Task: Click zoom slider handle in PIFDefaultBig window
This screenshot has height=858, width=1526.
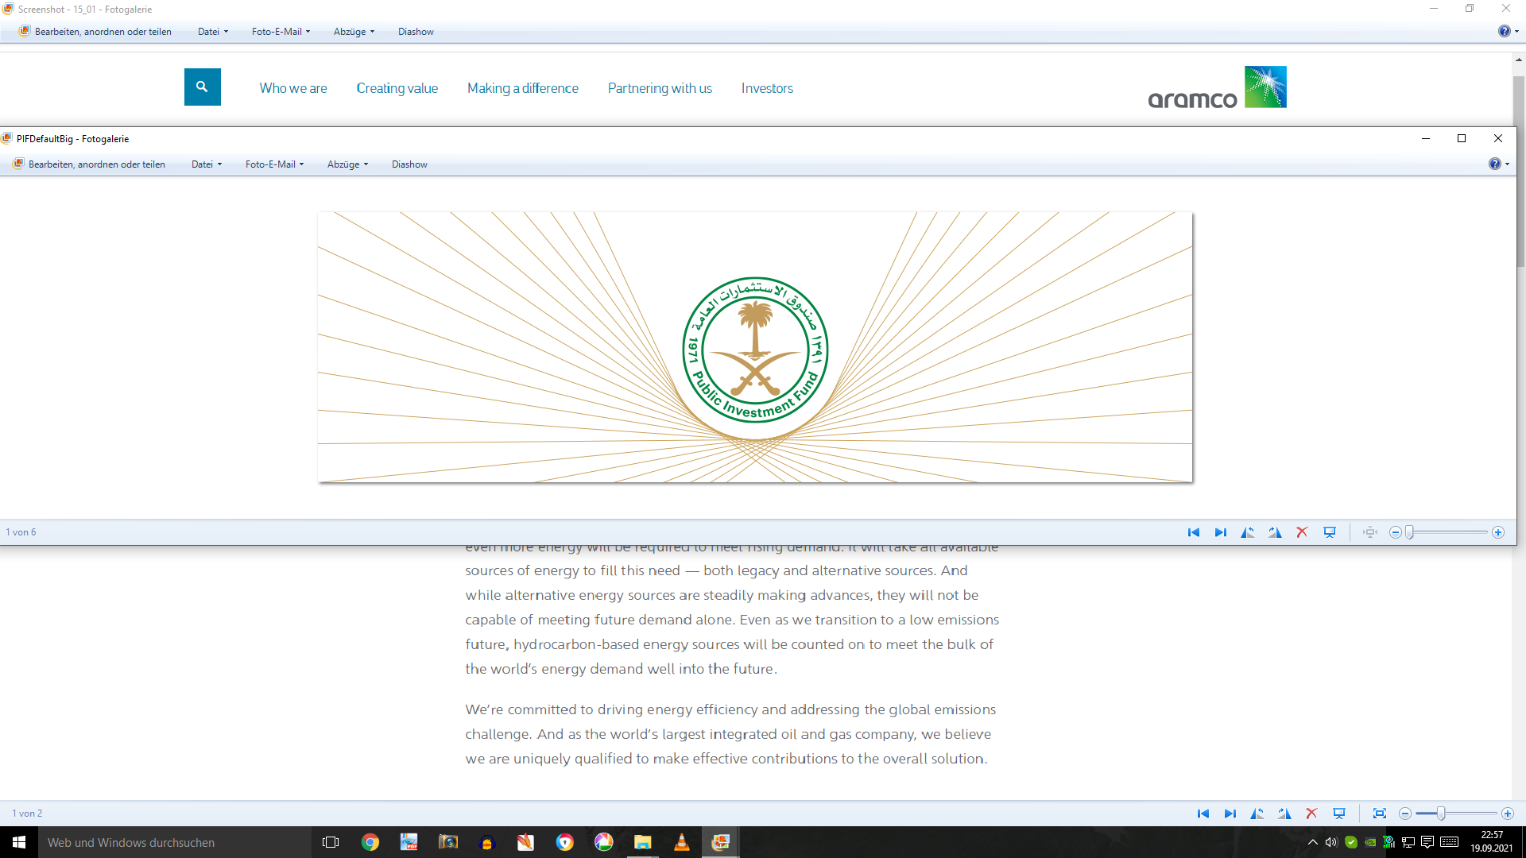Action: pyautogui.click(x=1410, y=532)
